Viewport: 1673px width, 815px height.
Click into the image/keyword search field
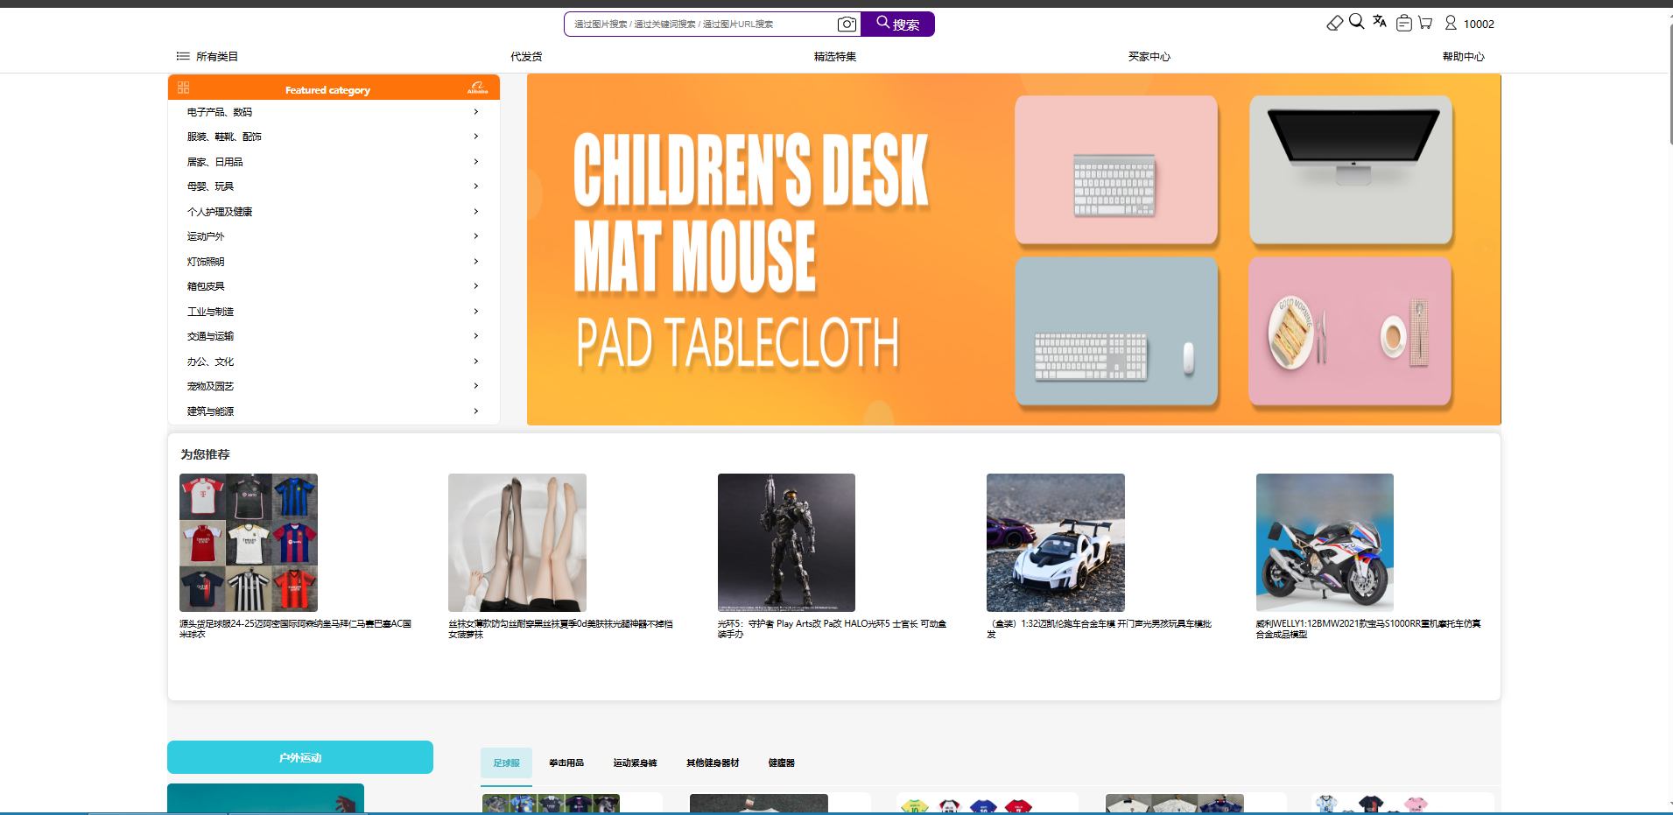(x=700, y=25)
